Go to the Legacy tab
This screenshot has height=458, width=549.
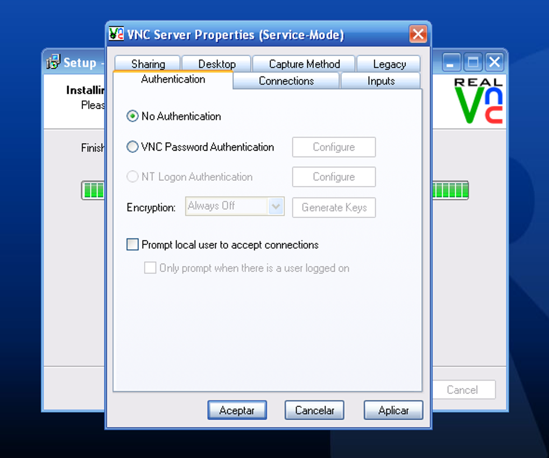tap(389, 64)
